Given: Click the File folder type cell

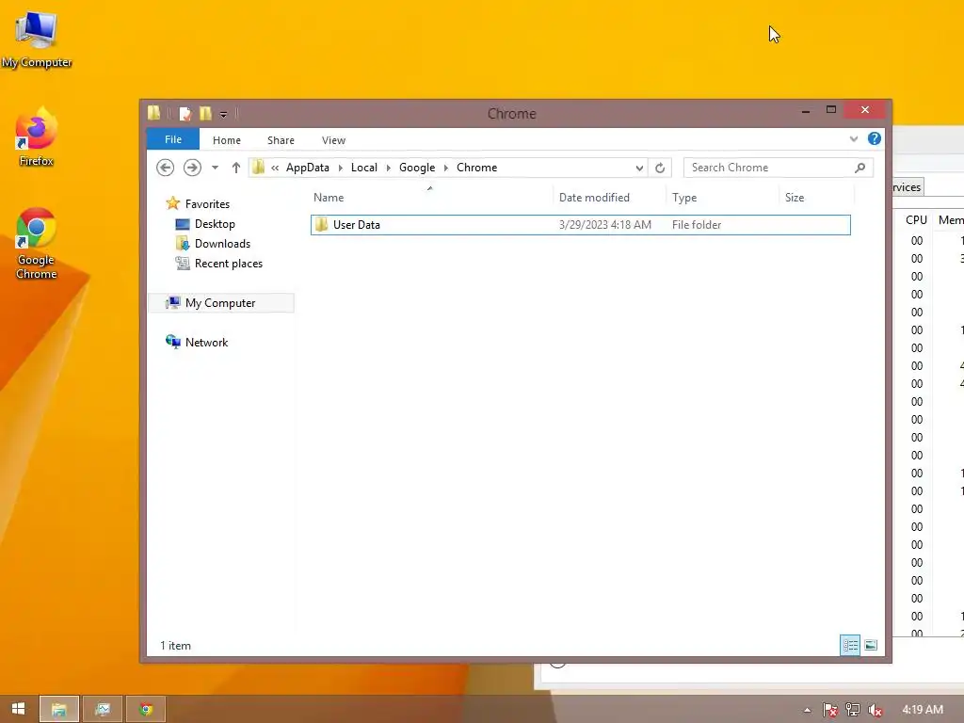Looking at the screenshot, I should (697, 224).
